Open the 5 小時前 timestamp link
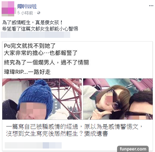Image resolution: width=155 pixels, height=152 pixels. (25, 13)
